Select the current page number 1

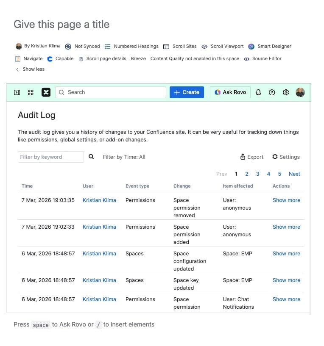coord(236,174)
